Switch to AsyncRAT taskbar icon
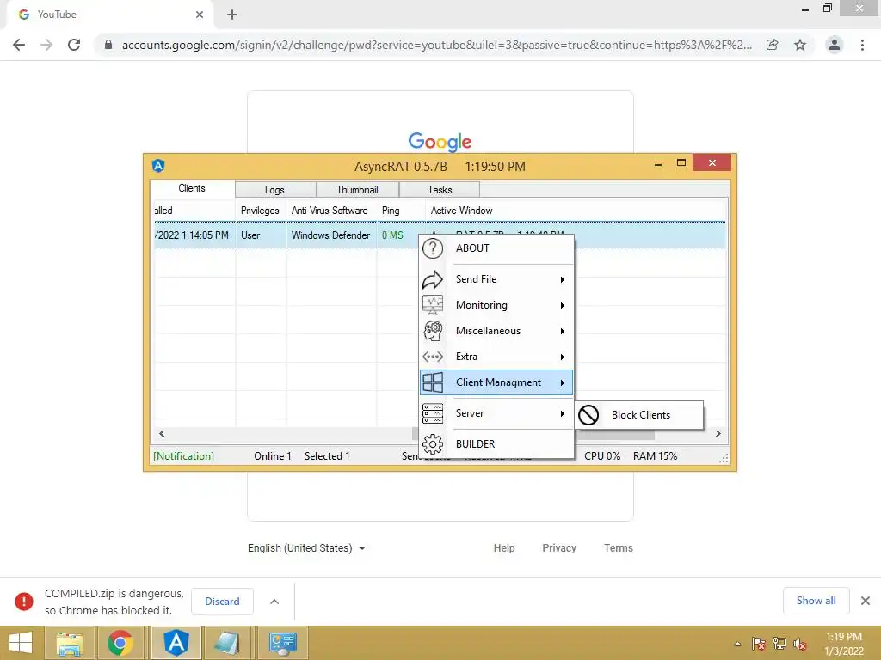881x660 pixels. (176, 643)
